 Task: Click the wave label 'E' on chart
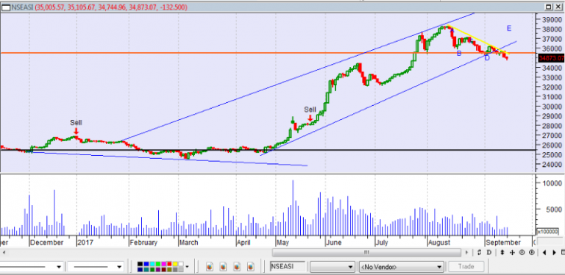(x=509, y=29)
